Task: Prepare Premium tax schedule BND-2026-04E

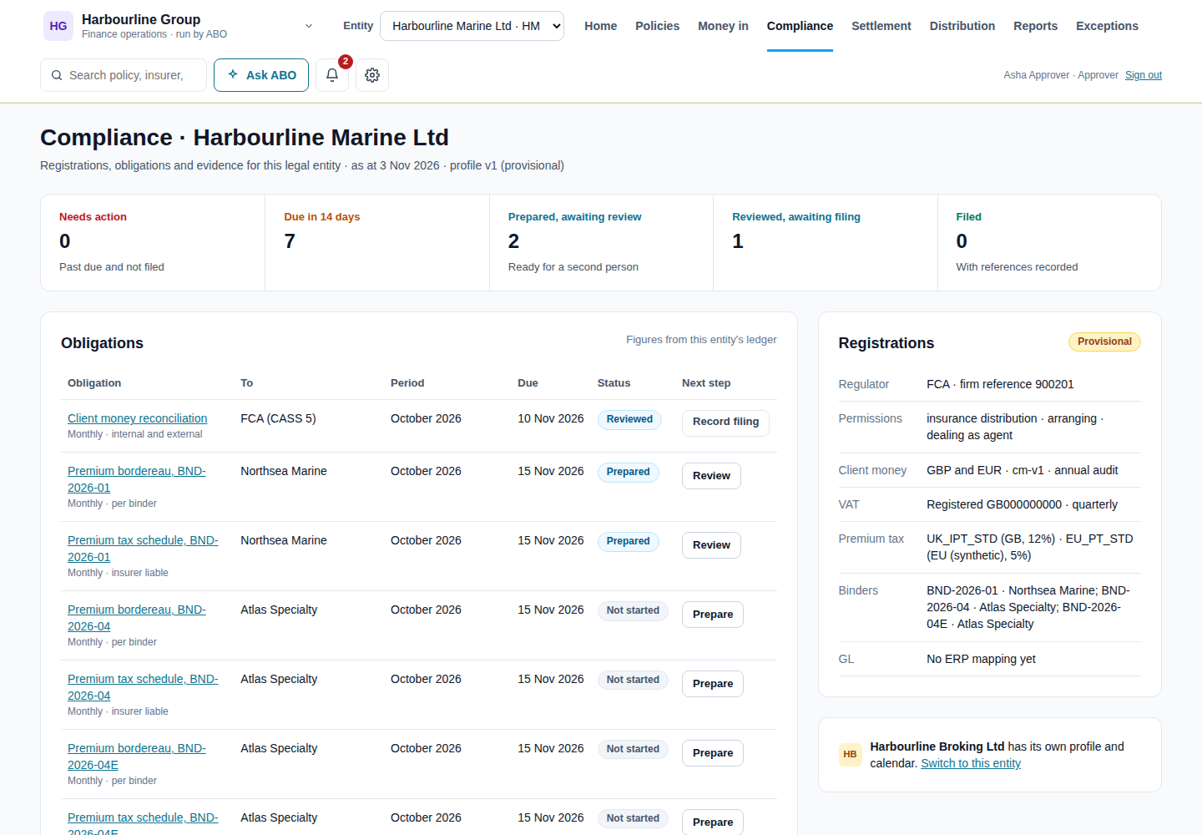Action: (713, 822)
